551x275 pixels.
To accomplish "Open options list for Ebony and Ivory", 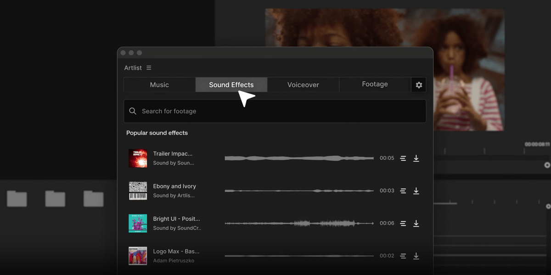I will (403, 191).
